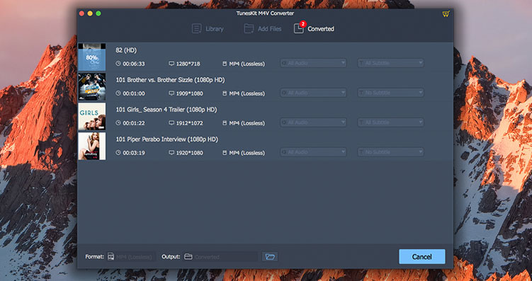This screenshot has width=532, height=281.
Task: Click title '101 Girls_ Season 4 Trailer (1080p HD)'
Action: [x=166, y=110]
